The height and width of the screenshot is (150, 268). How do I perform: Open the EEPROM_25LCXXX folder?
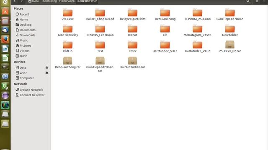pos(197,15)
